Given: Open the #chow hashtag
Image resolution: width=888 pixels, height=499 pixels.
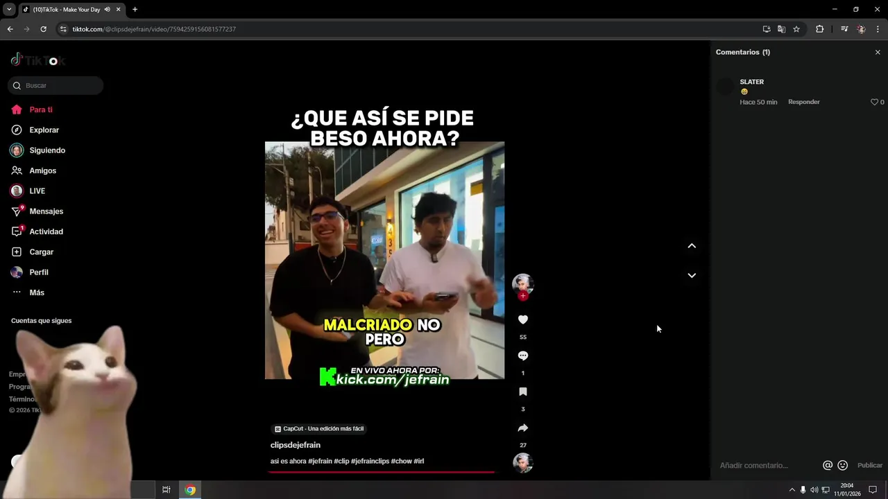Looking at the screenshot, I should (x=401, y=461).
